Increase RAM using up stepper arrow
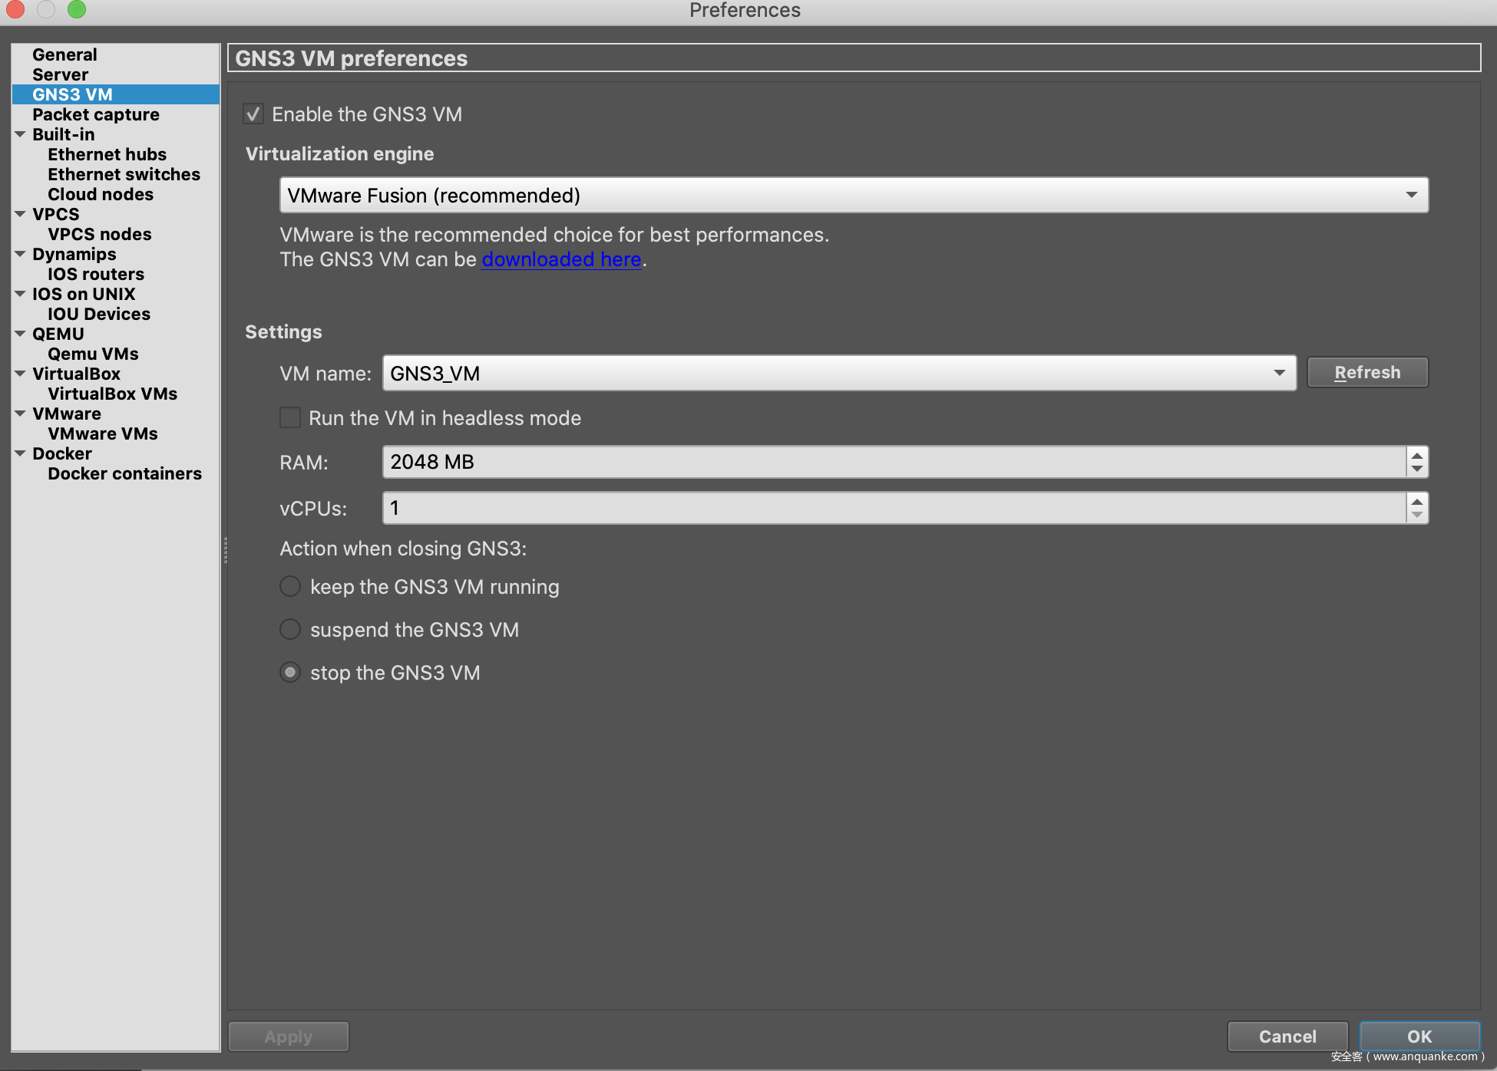This screenshot has width=1497, height=1071. coord(1417,456)
